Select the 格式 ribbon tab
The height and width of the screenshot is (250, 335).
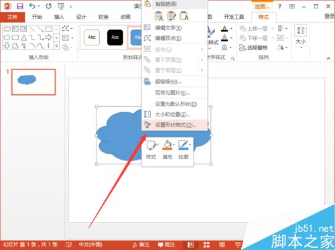click(x=263, y=17)
